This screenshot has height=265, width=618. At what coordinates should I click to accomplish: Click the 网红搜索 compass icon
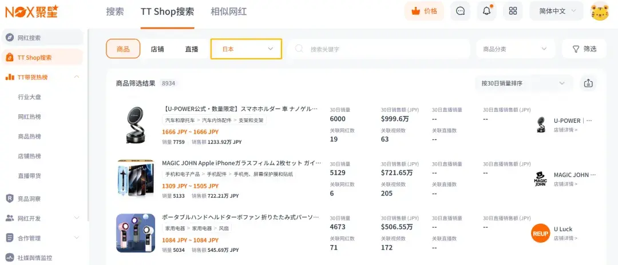pyautogui.click(x=10, y=38)
